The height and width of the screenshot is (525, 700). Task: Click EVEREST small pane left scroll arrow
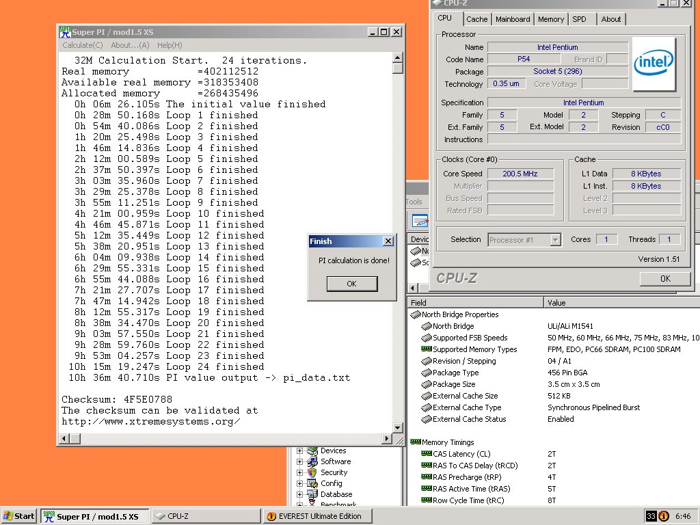click(413, 288)
